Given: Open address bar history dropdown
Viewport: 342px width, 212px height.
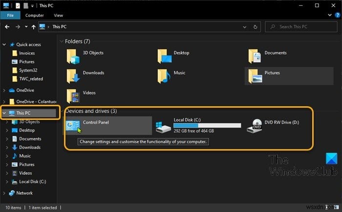Looking at the screenshot, I should pyautogui.click(x=244, y=27).
